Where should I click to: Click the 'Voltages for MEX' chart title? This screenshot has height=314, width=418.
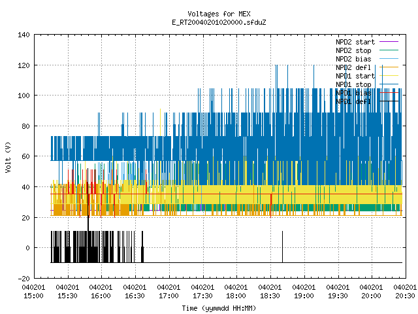(x=219, y=14)
